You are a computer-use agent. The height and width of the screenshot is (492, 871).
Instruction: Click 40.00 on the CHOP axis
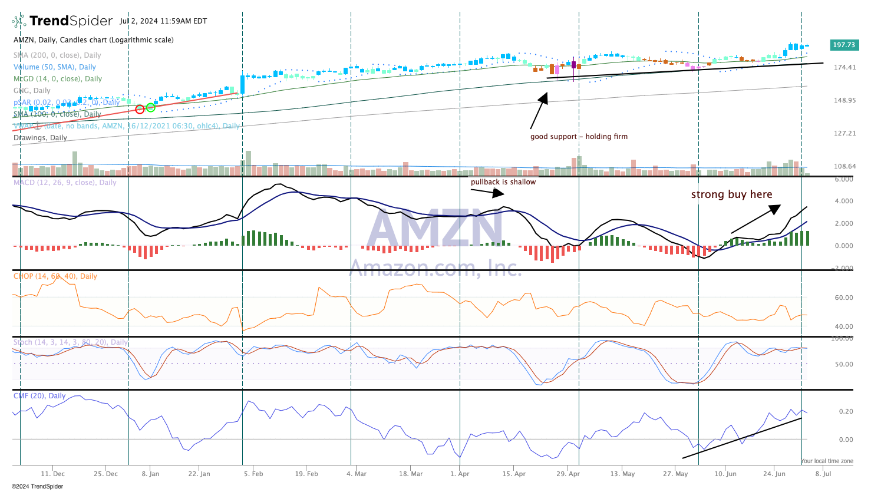[x=844, y=326]
